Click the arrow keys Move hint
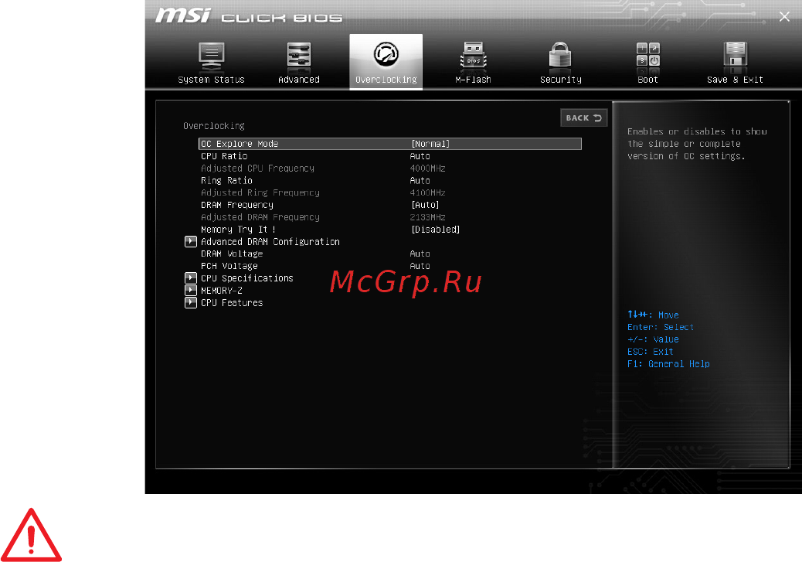Viewport: 802px width, 562px height. point(653,315)
